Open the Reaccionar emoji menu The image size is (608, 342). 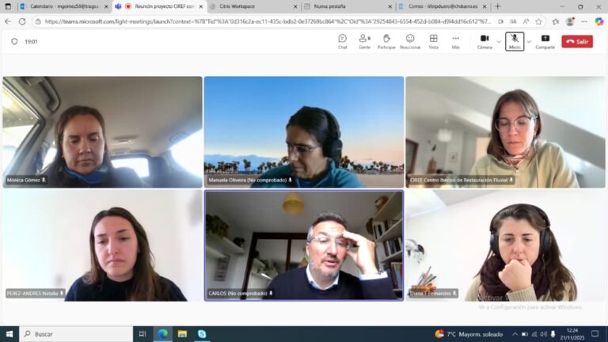[410, 41]
